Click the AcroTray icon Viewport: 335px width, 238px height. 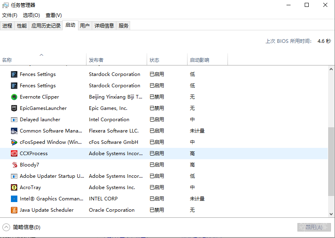(x=14, y=187)
